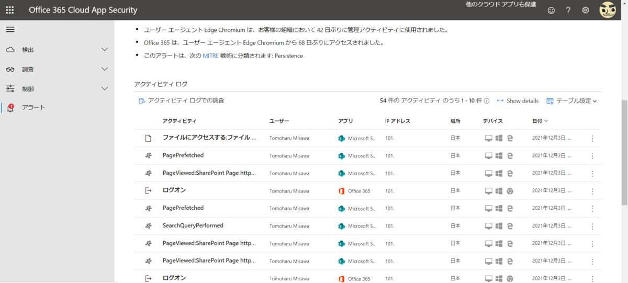Click the sliders icon beside 制御
Viewport: 628px width, 283px height.
tap(10, 89)
